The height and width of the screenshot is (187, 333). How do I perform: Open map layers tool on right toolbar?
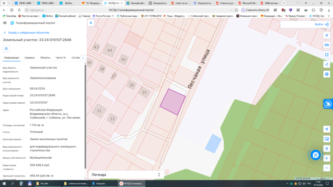pos(327,35)
